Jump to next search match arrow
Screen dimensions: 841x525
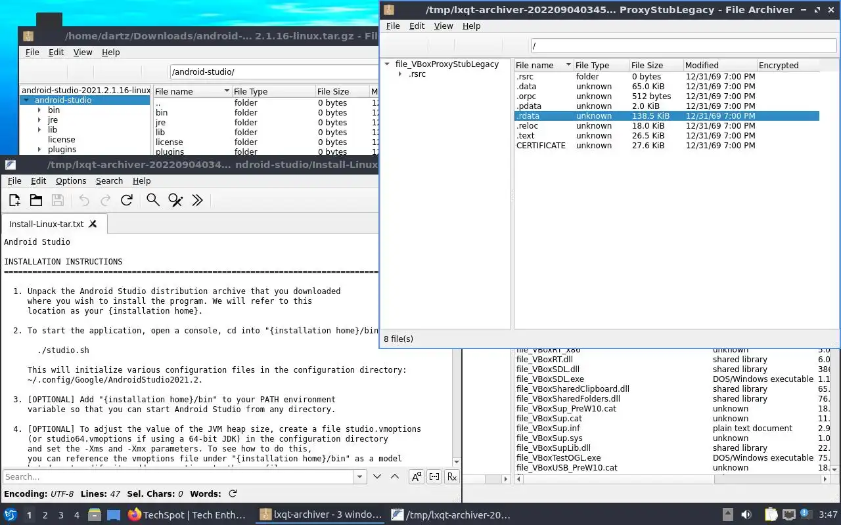pyautogui.click(x=377, y=476)
